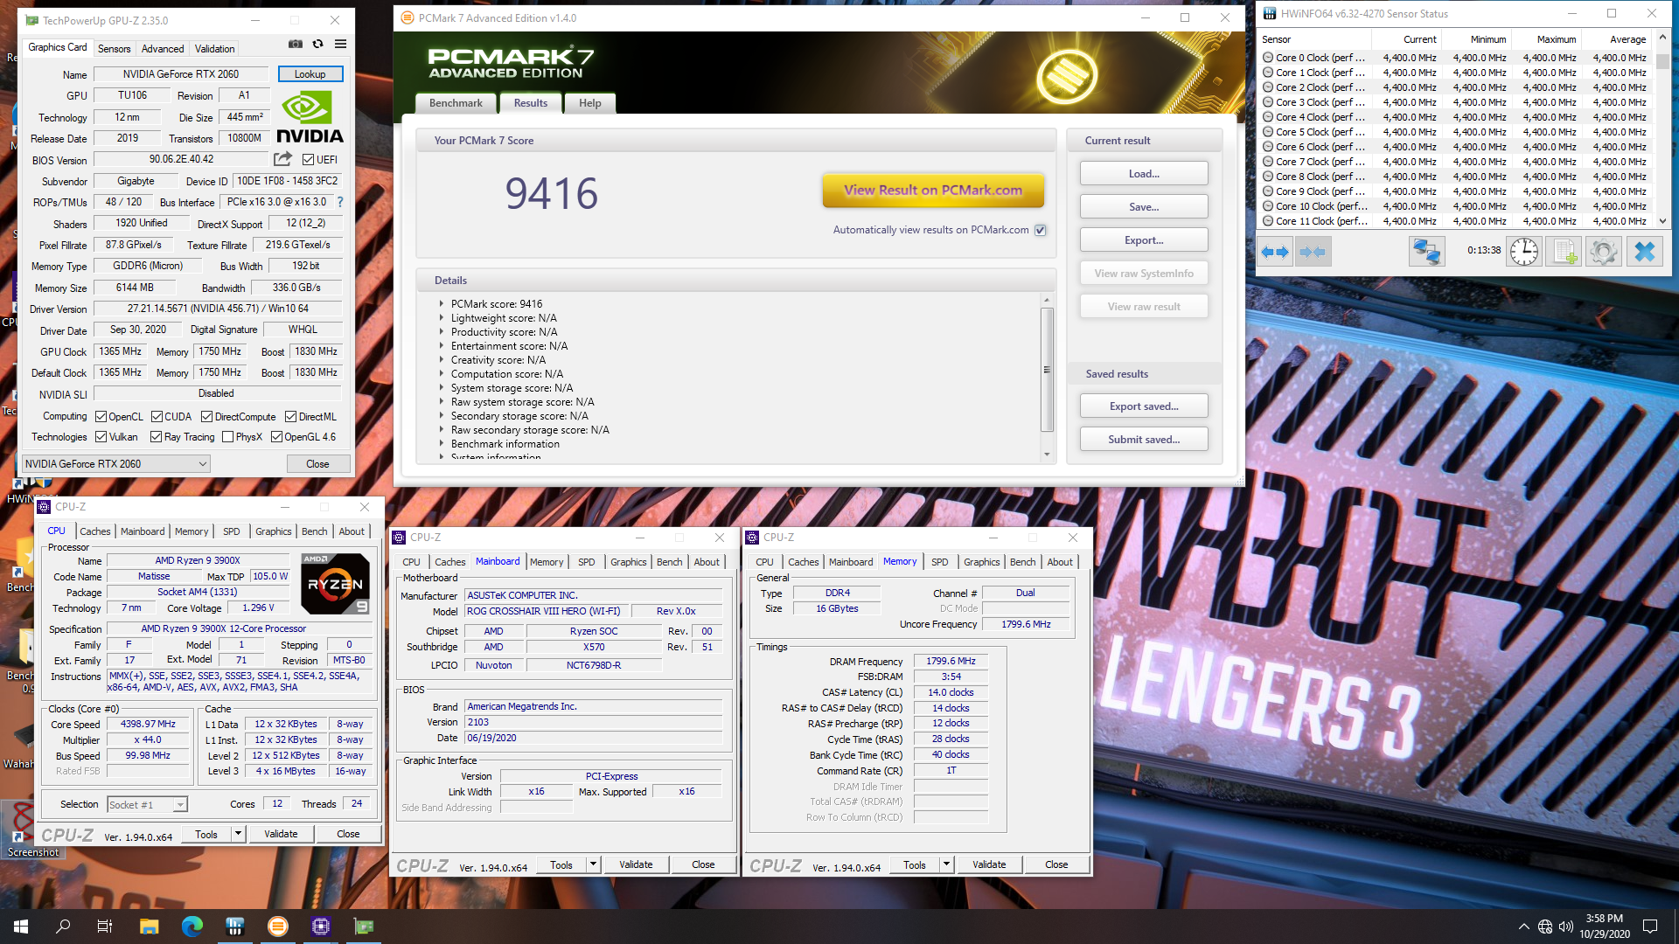The width and height of the screenshot is (1679, 944).
Task: Toggle the PhysX checkbox
Action: pyautogui.click(x=227, y=437)
